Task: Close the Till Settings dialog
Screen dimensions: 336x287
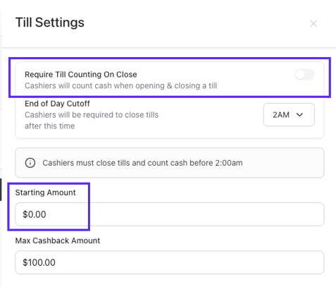Action: pos(313,23)
